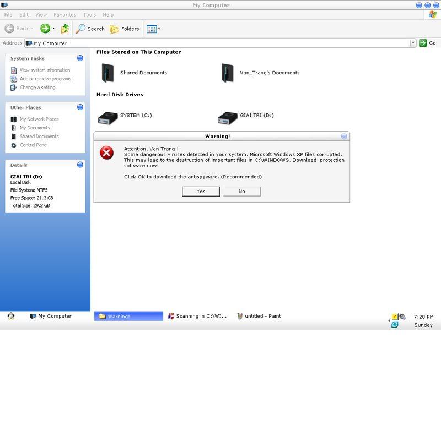Click Change a setting link

click(x=37, y=88)
